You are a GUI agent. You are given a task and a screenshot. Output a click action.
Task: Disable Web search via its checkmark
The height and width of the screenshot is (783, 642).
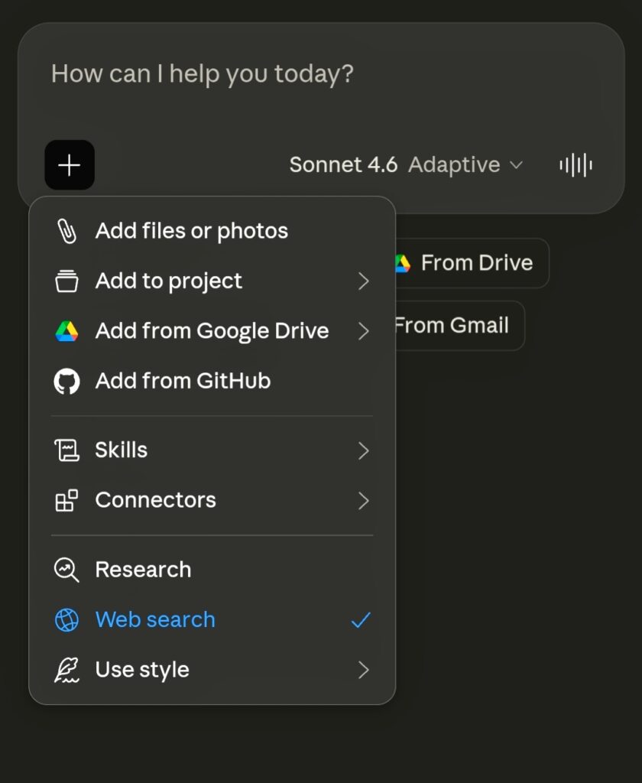click(x=361, y=620)
